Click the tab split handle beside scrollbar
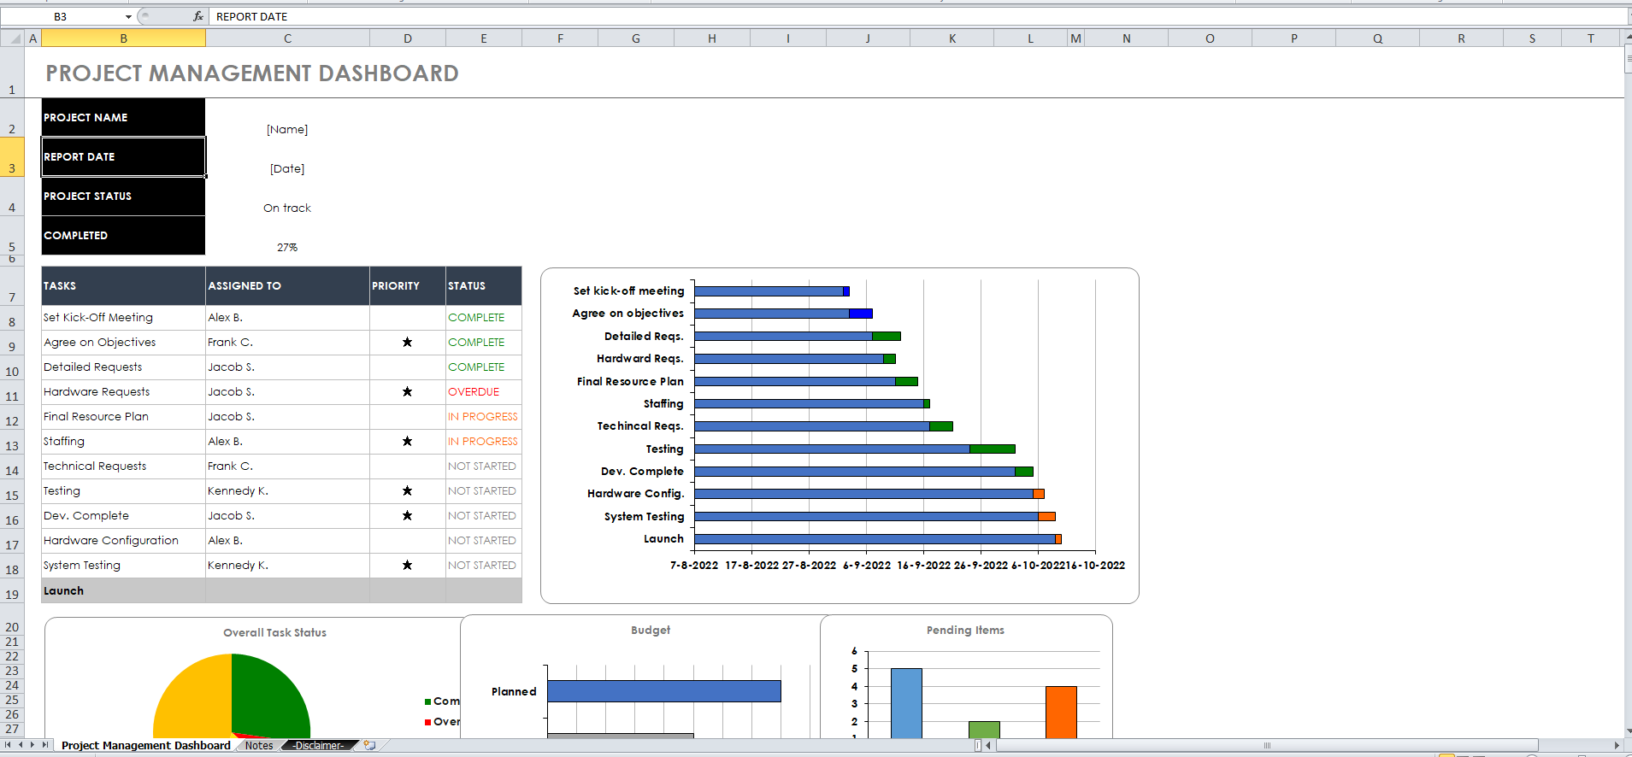This screenshot has width=1632, height=757. coord(978,745)
